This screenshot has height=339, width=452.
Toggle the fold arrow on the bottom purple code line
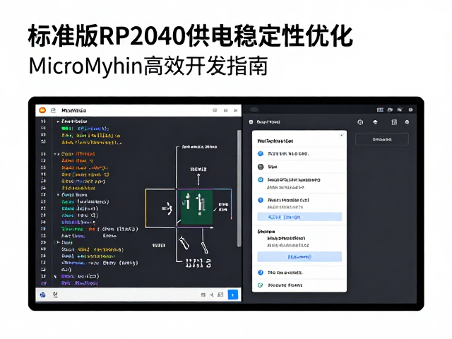(x=55, y=276)
